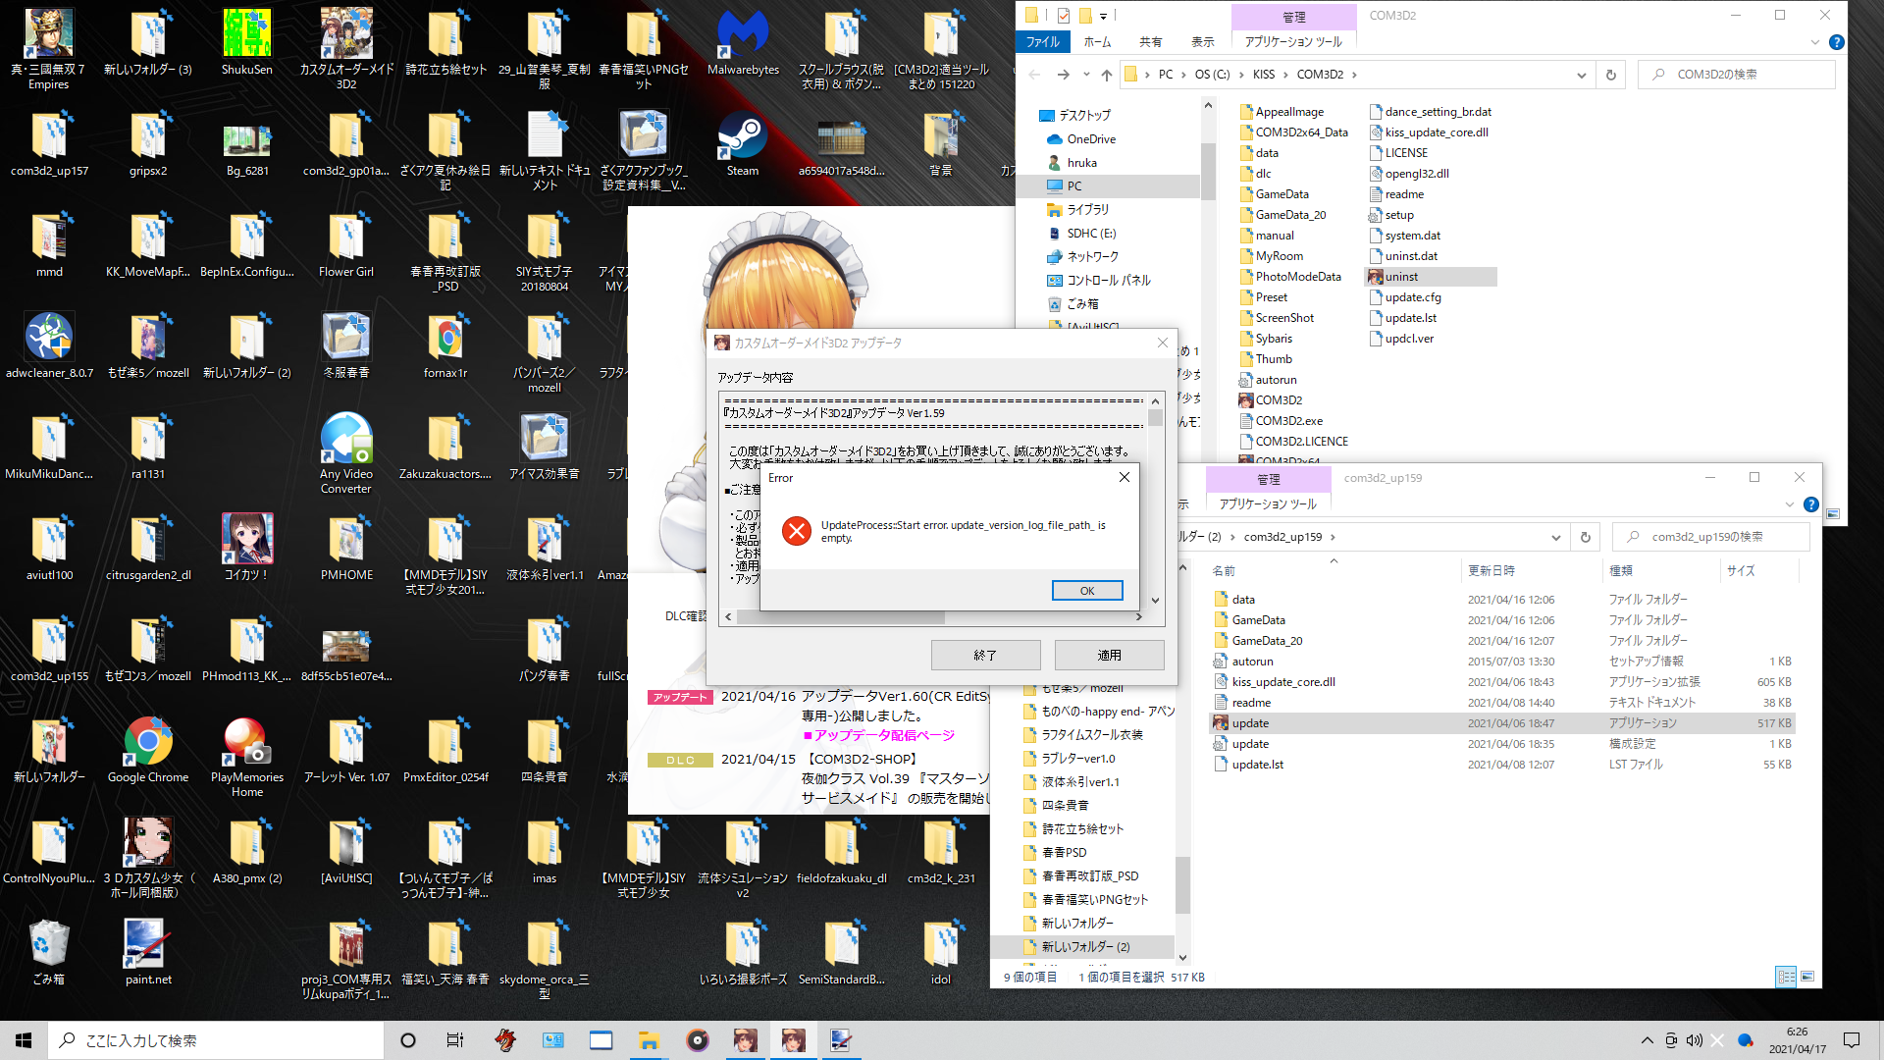Open the Malwarebytes desktop shortcut
Image resolution: width=1884 pixels, height=1060 pixels.
click(743, 43)
